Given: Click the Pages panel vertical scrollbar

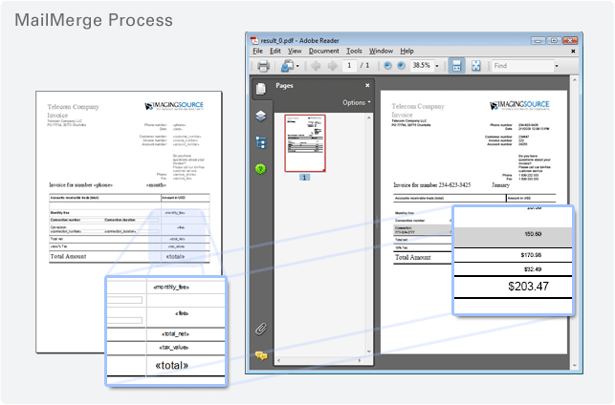Looking at the screenshot, I should coord(368,234).
